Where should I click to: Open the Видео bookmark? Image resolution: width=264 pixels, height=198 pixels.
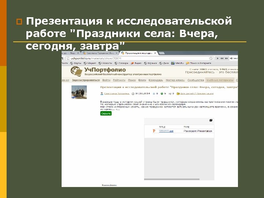point(136,63)
